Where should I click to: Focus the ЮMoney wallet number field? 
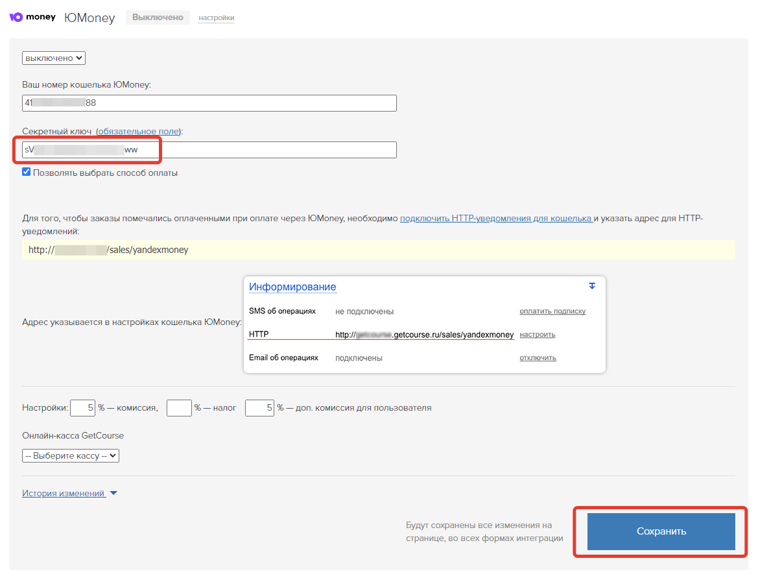pyautogui.click(x=209, y=103)
